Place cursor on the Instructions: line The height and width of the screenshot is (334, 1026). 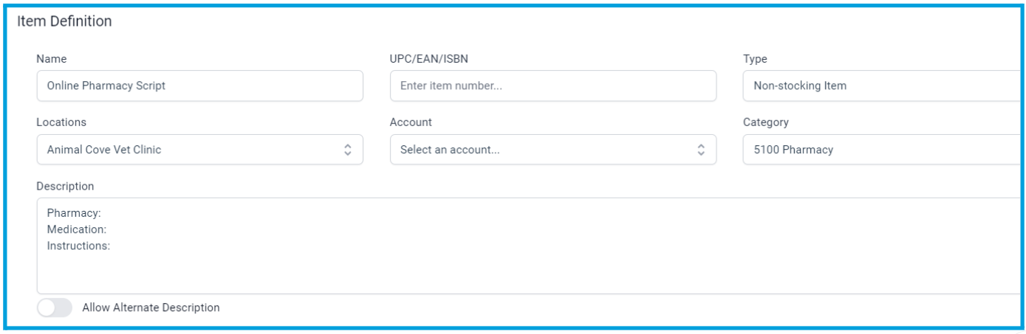pos(78,246)
